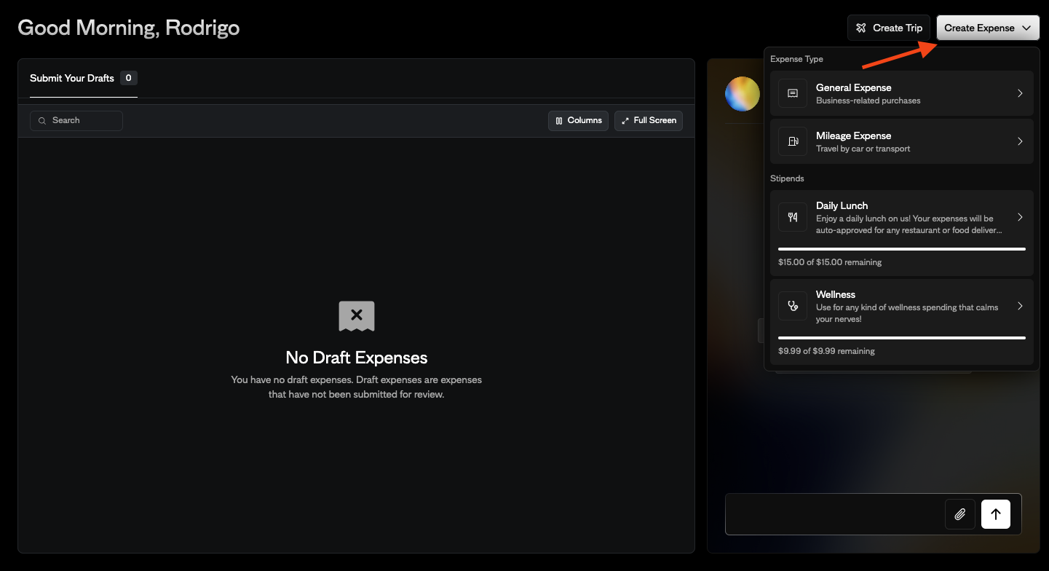The width and height of the screenshot is (1049, 571).
Task: Click the Full Screen expand icon
Action: (x=625, y=120)
